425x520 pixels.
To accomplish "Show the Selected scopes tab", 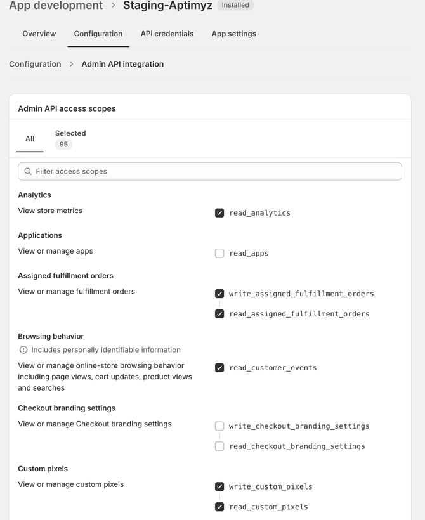I will 70,138.
